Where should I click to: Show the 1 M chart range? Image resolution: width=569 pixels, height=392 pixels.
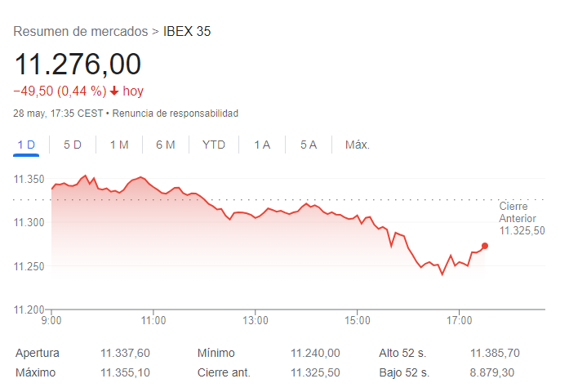(119, 145)
